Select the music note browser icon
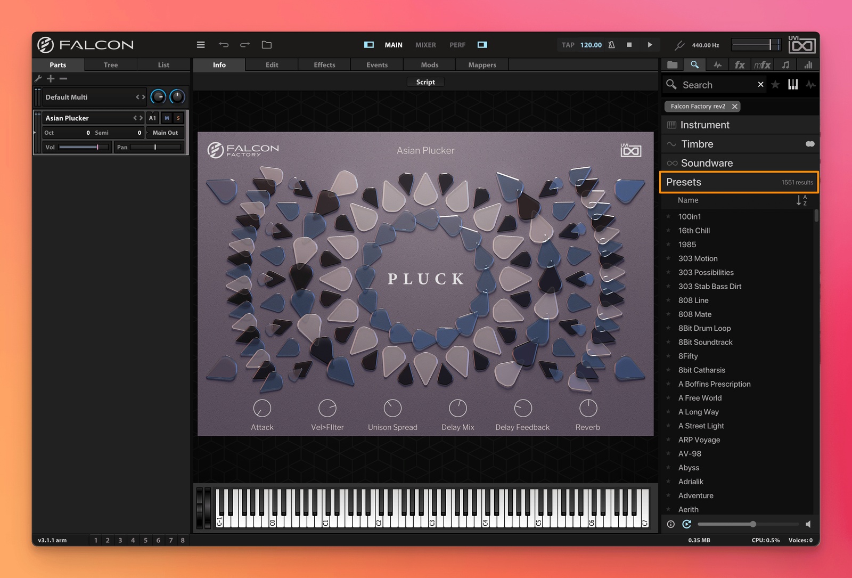 coord(785,64)
